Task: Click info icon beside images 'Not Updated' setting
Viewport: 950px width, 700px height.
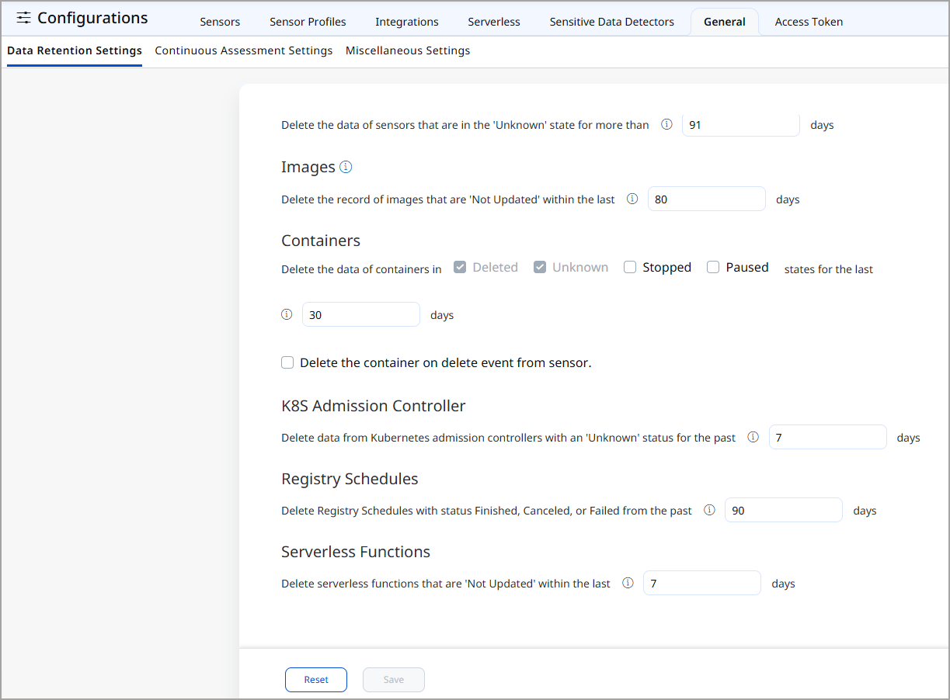Action: coord(632,199)
